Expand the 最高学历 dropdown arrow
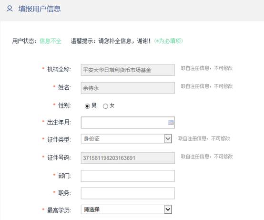 tap(168, 210)
